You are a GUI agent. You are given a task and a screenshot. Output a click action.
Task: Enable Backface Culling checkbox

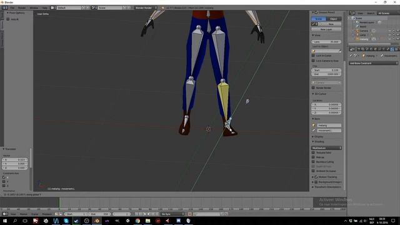(x=313, y=162)
